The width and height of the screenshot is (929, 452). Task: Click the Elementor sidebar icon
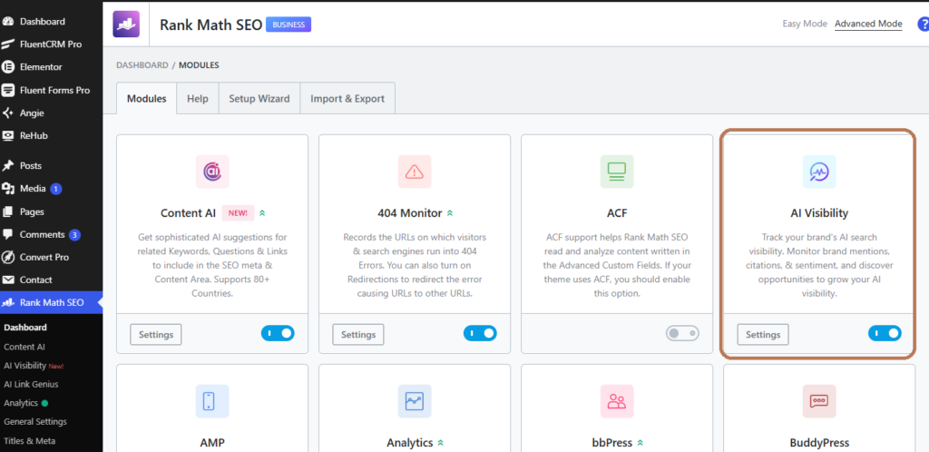8,67
